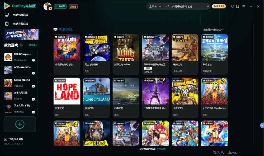Image resolution: width=264 pixels, height=156 pixels.
Task: Click the search magnifier icon
Action: pyautogui.click(x=168, y=6)
